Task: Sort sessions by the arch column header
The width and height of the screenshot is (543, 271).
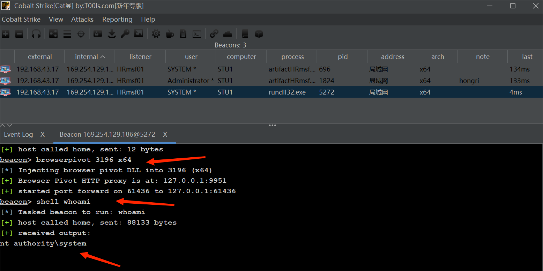Action: coord(438,57)
